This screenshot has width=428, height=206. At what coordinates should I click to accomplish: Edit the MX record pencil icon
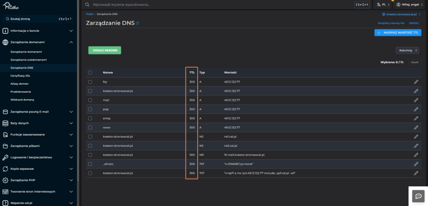[416, 155]
